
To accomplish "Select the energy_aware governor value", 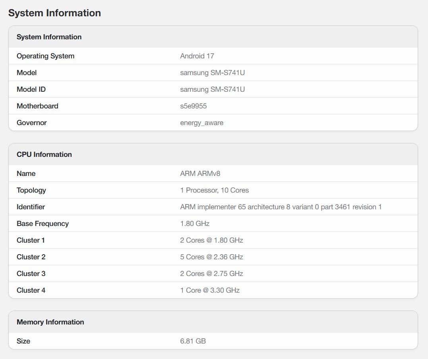I will (x=201, y=123).
